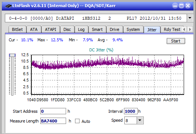Select the Smart tab

pyautogui.click(x=97, y=29)
